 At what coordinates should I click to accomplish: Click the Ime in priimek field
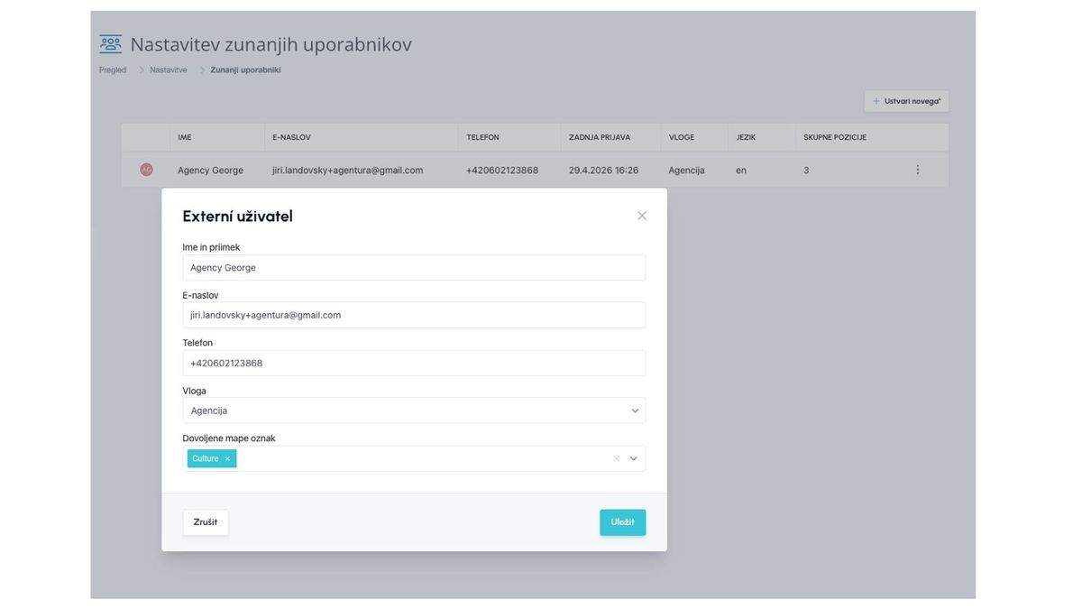414,268
